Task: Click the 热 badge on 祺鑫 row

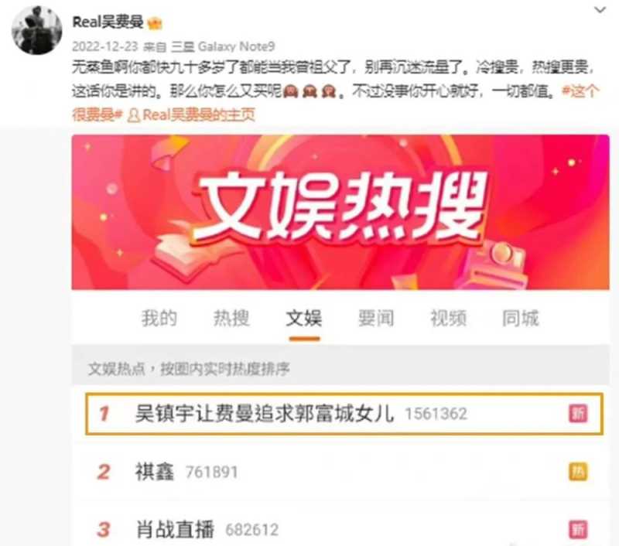Action: [x=578, y=472]
